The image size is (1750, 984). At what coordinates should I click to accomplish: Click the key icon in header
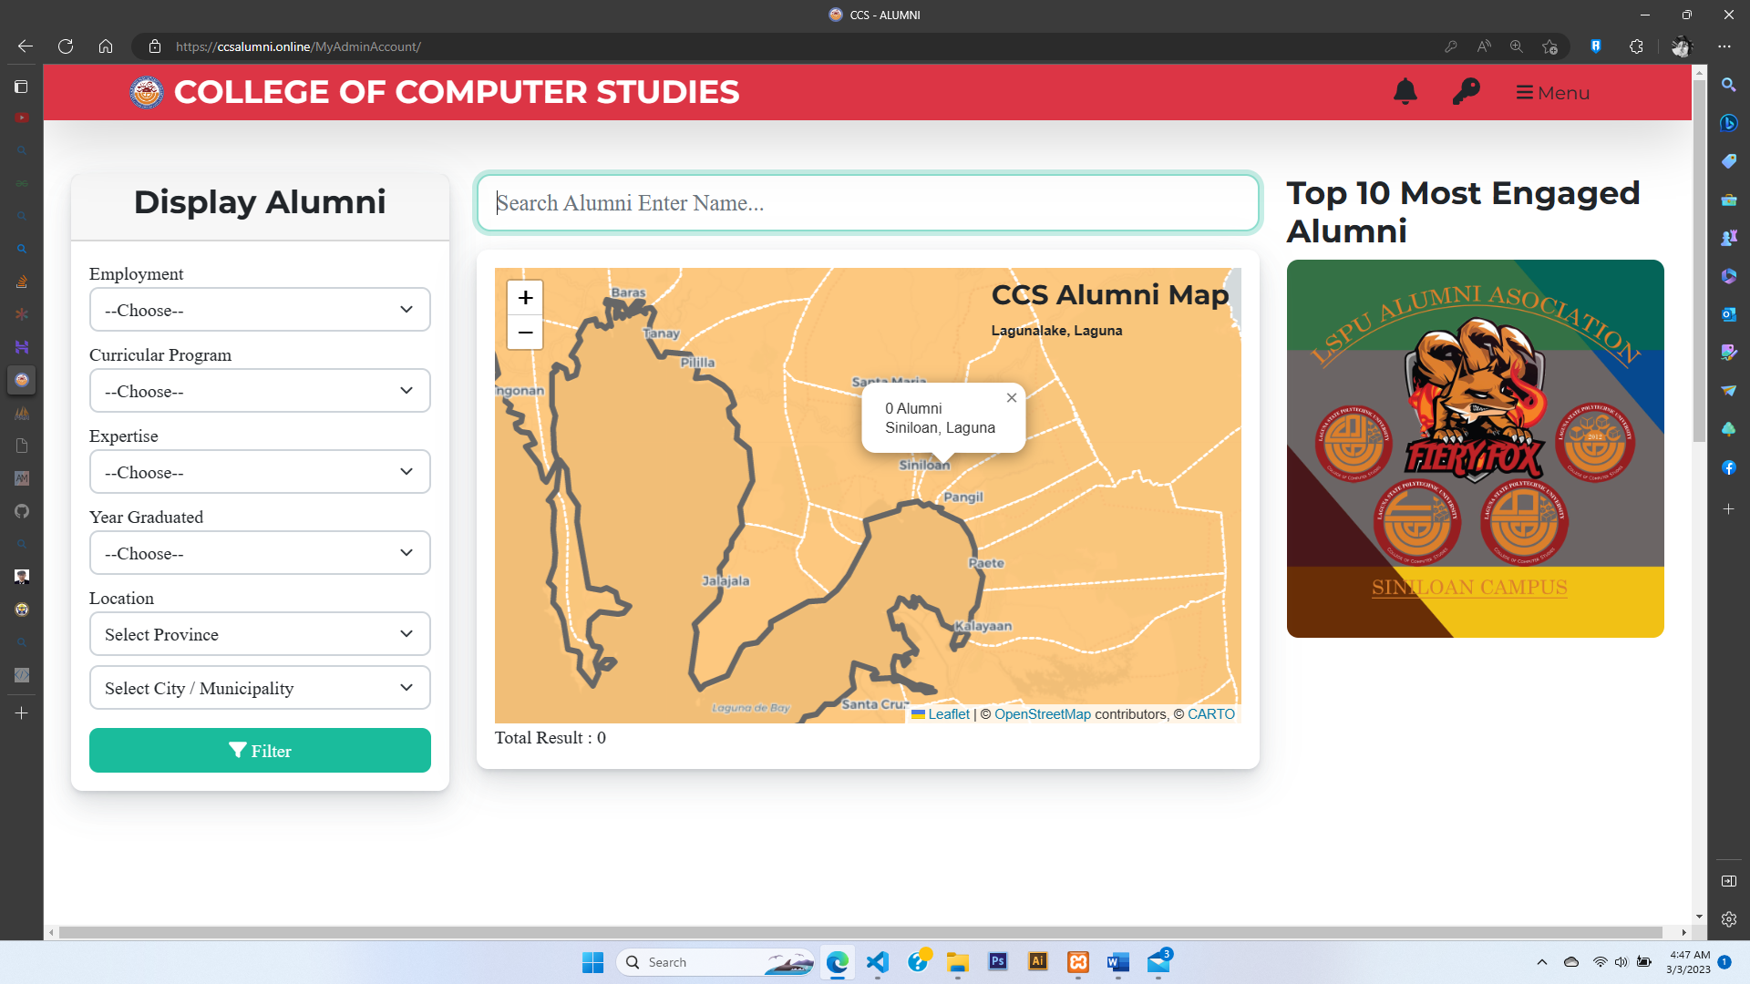[1466, 92]
